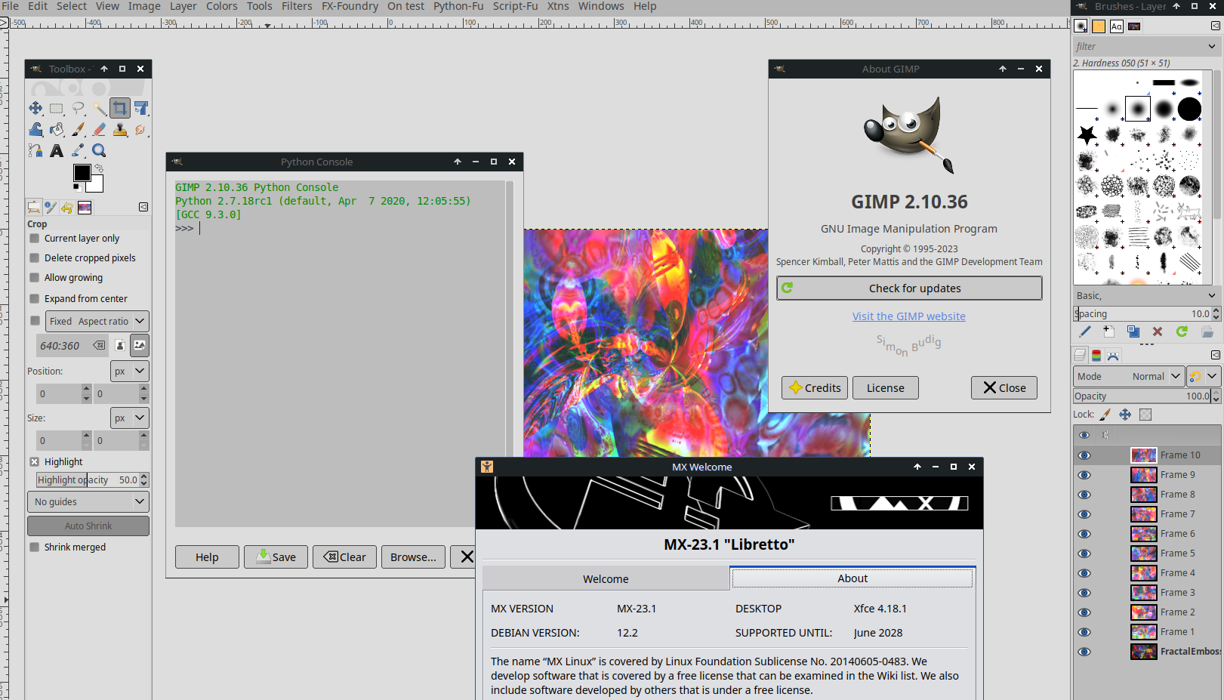Open the layer Mode Normal dropdown

click(1128, 376)
